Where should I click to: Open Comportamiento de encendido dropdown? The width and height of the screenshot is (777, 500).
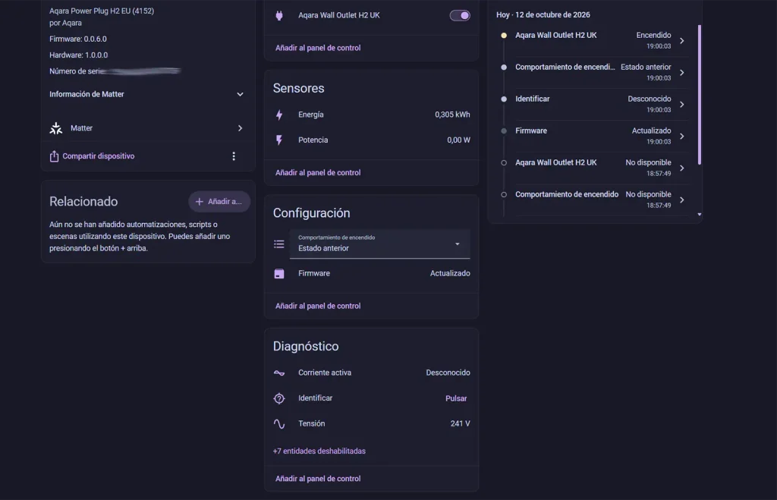point(379,244)
